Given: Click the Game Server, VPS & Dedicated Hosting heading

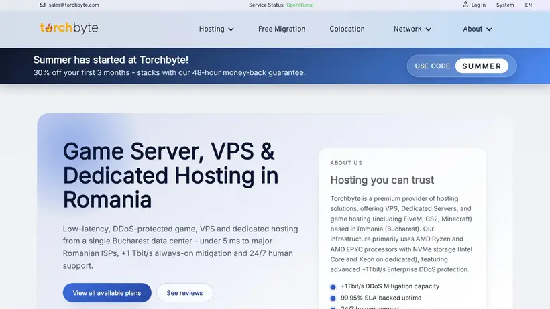Looking at the screenshot, I should tap(170, 176).
